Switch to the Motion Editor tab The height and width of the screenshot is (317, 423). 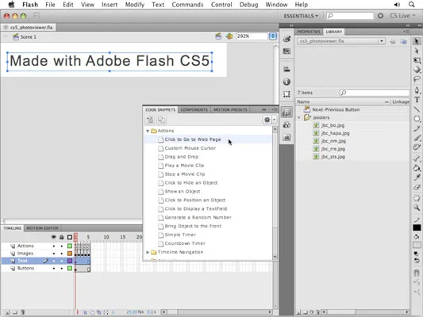click(42, 228)
